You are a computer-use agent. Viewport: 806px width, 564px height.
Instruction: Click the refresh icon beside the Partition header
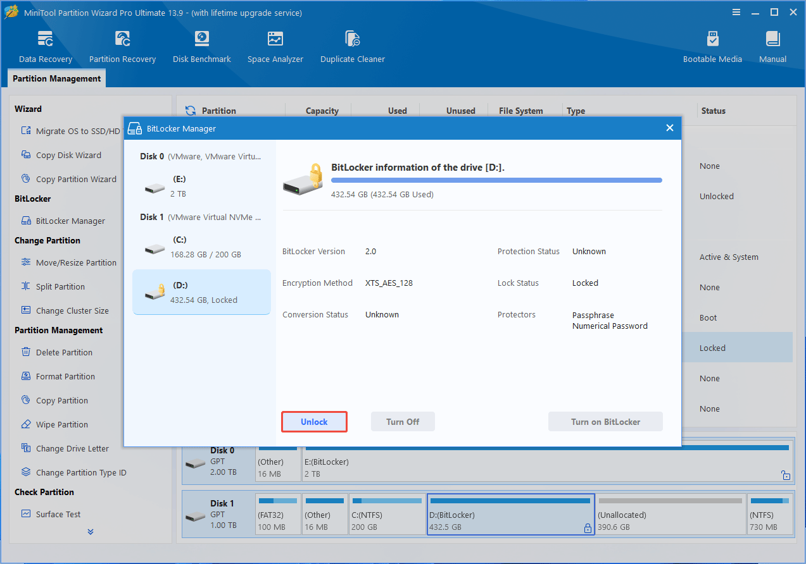point(191,111)
